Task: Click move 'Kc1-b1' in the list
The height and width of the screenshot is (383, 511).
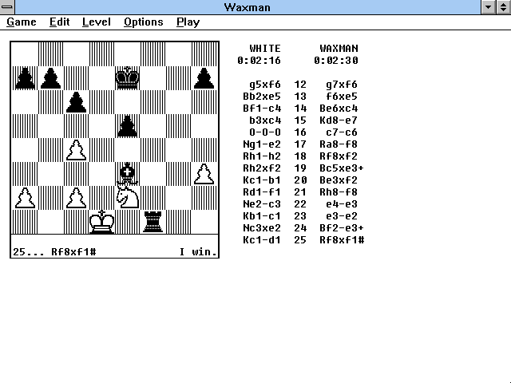Action: tap(262, 180)
